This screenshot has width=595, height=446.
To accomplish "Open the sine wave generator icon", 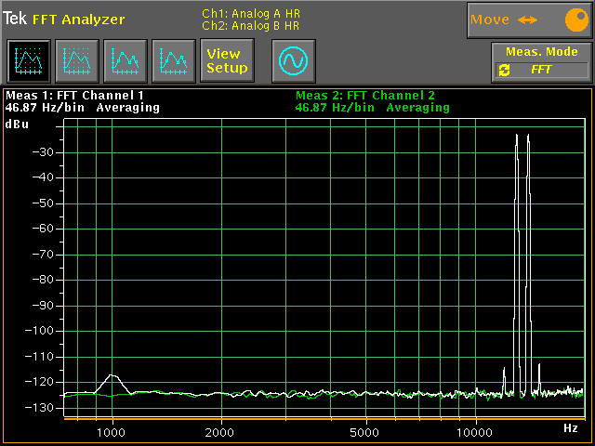I will 294,61.
